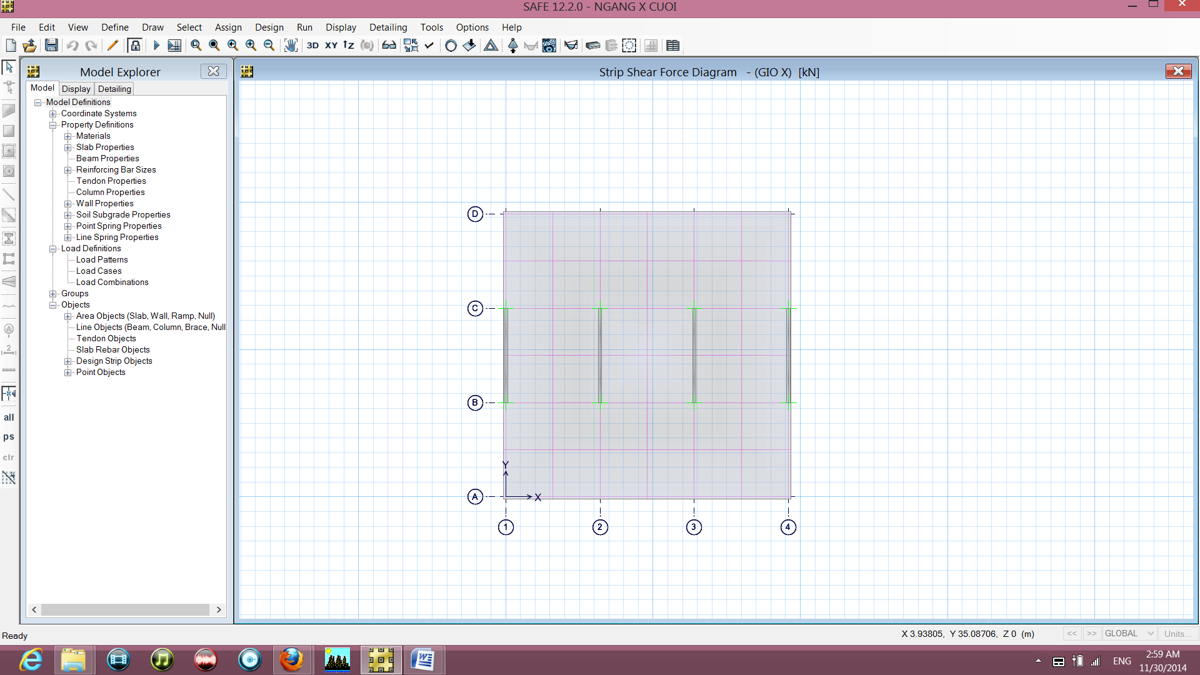Viewport: 1200px width, 675px height.
Task: Expand the Coordinate Systems node
Action: [53, 114]
